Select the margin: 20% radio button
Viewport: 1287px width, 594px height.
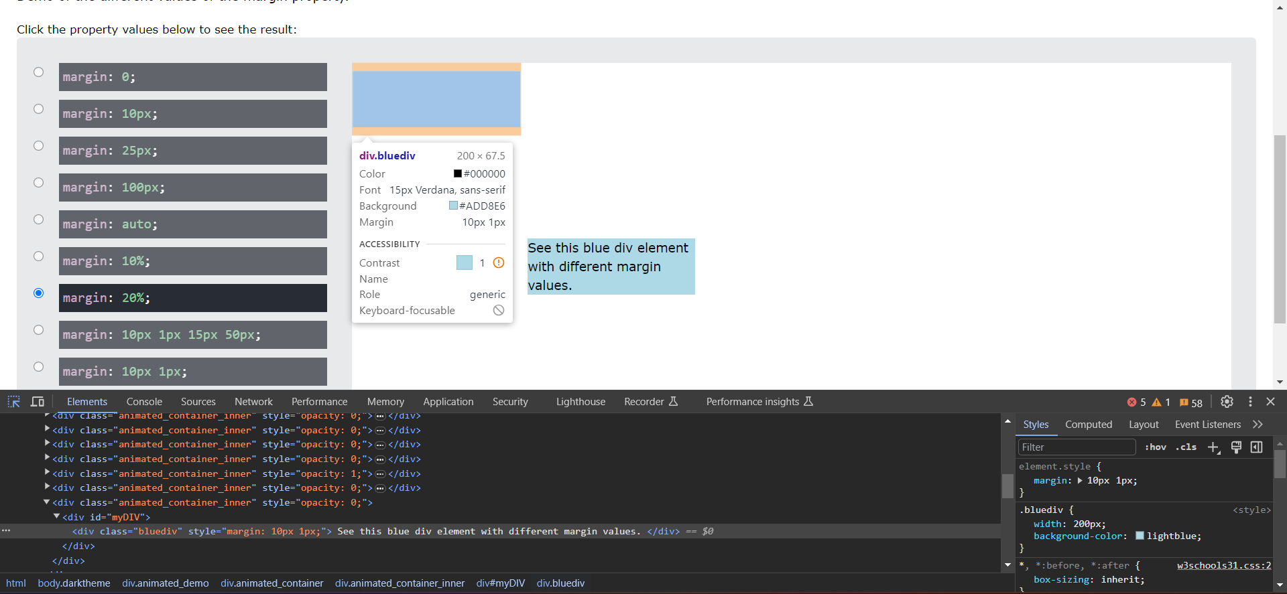(x=39, y=293)
